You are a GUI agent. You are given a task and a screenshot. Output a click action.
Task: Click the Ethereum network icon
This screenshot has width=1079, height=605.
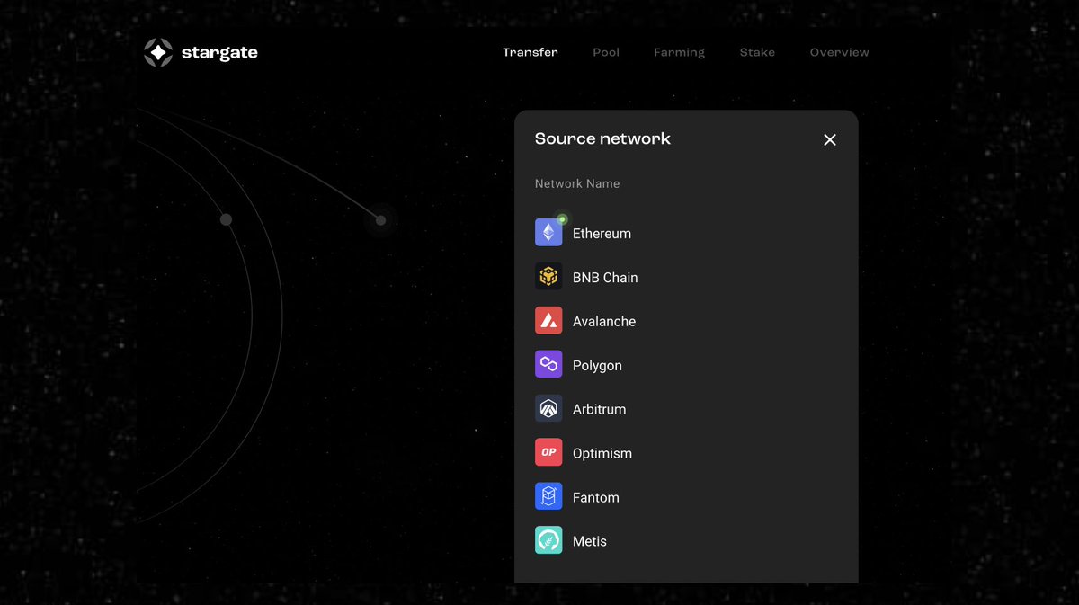coord(548,233)
